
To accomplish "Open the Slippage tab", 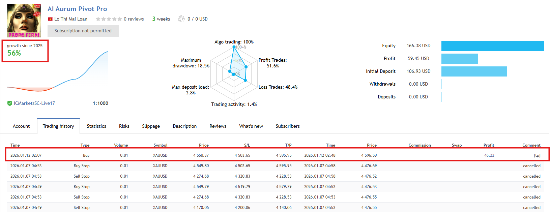I will [x=151, y=126].
